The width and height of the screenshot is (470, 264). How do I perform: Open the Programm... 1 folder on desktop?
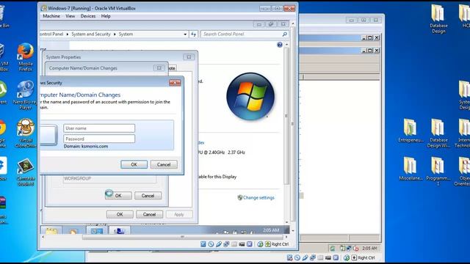click(438, 171)
